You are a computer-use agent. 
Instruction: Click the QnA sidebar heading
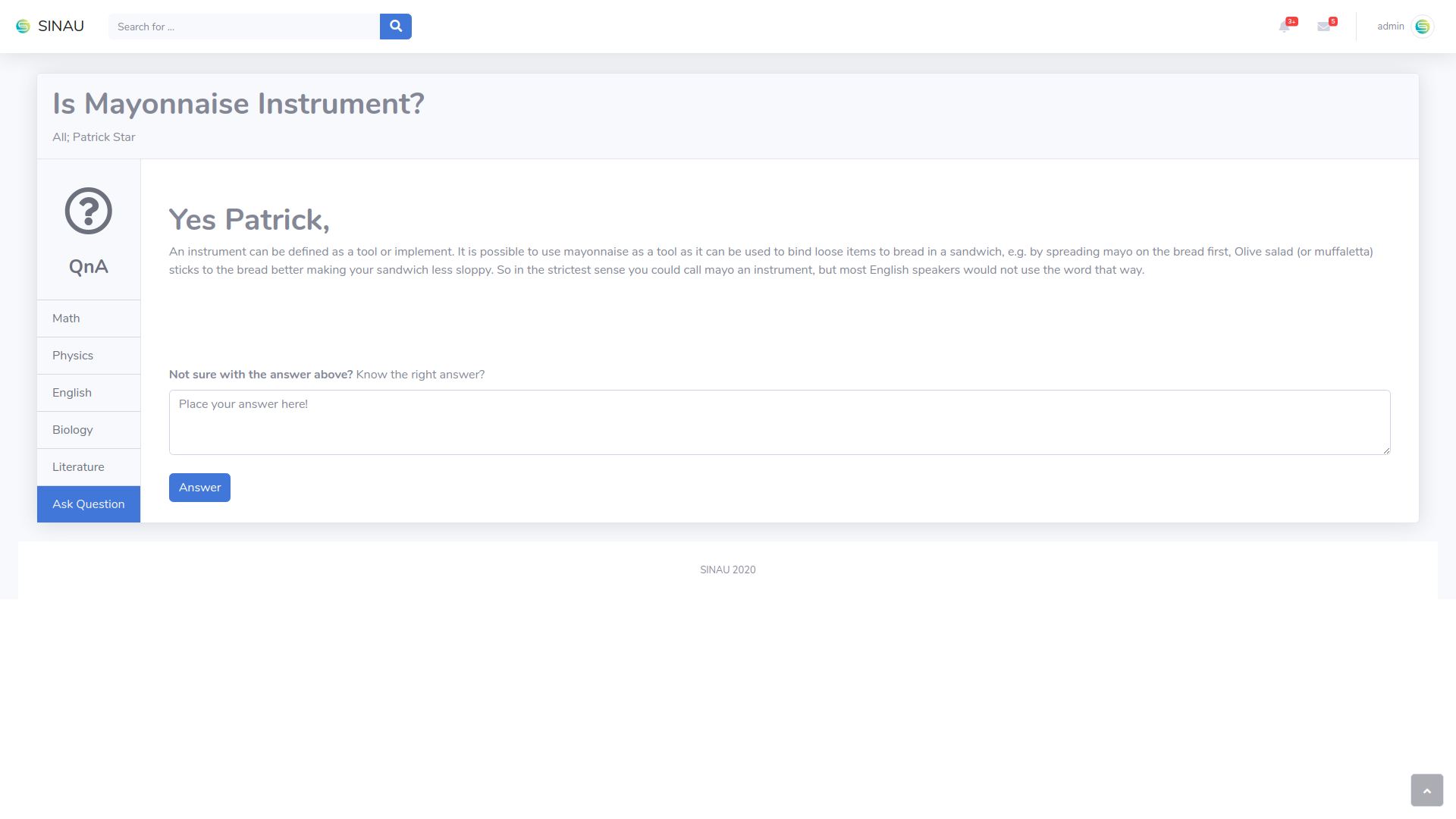click(89, 267)
